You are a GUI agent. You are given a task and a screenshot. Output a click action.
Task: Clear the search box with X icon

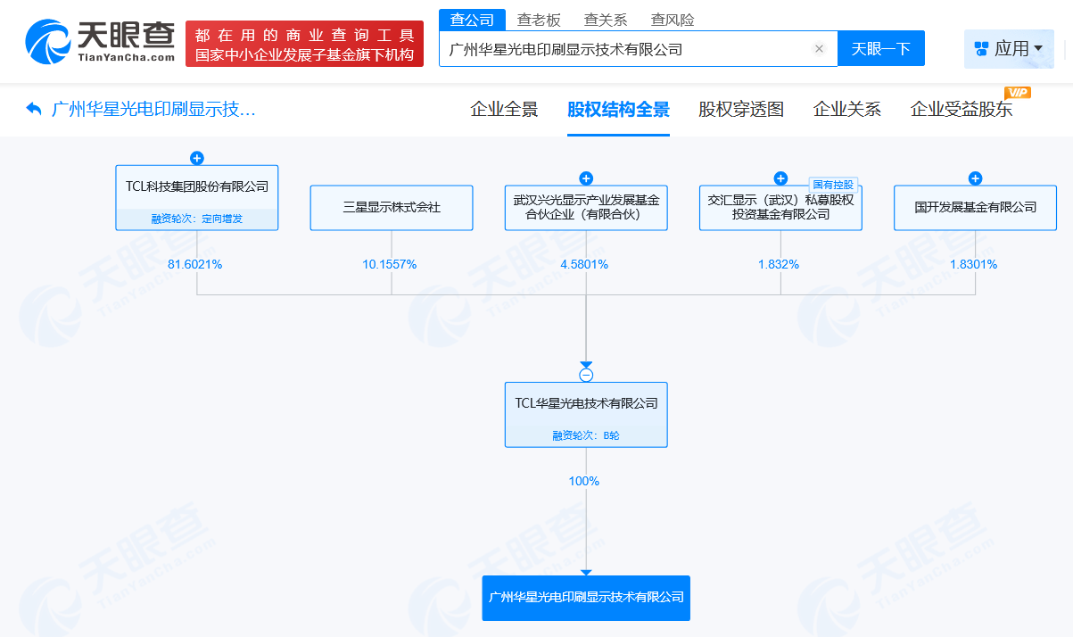pos(819,49)
